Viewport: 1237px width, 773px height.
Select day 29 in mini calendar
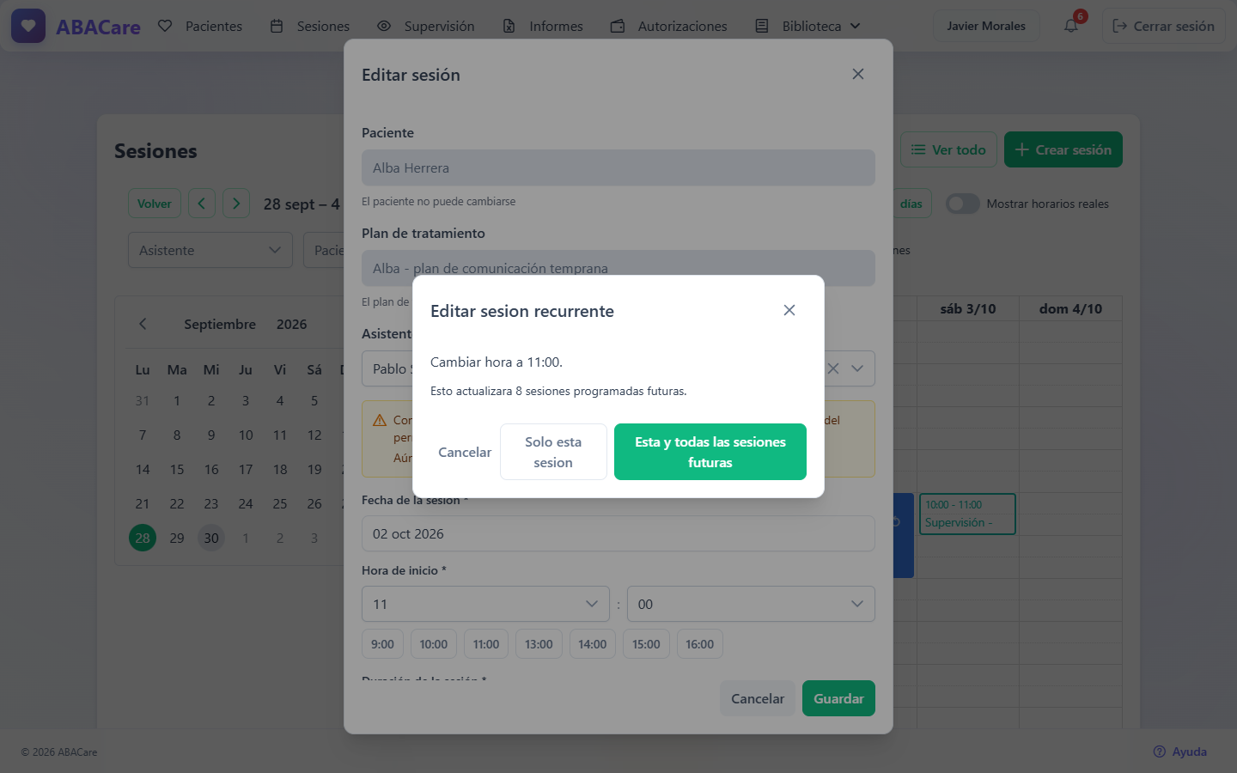177,538
